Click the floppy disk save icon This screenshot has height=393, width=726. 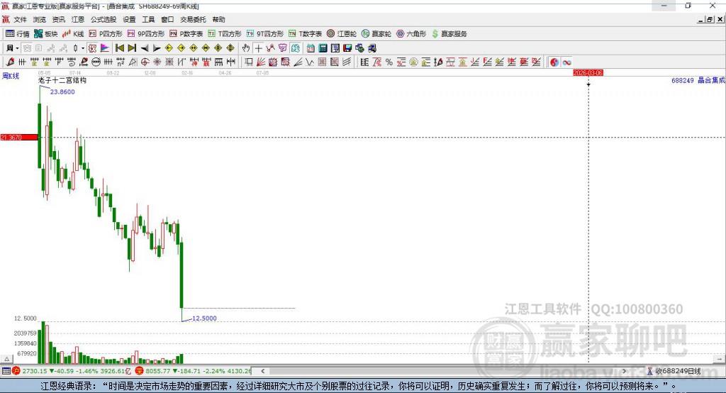pos(347,48)
